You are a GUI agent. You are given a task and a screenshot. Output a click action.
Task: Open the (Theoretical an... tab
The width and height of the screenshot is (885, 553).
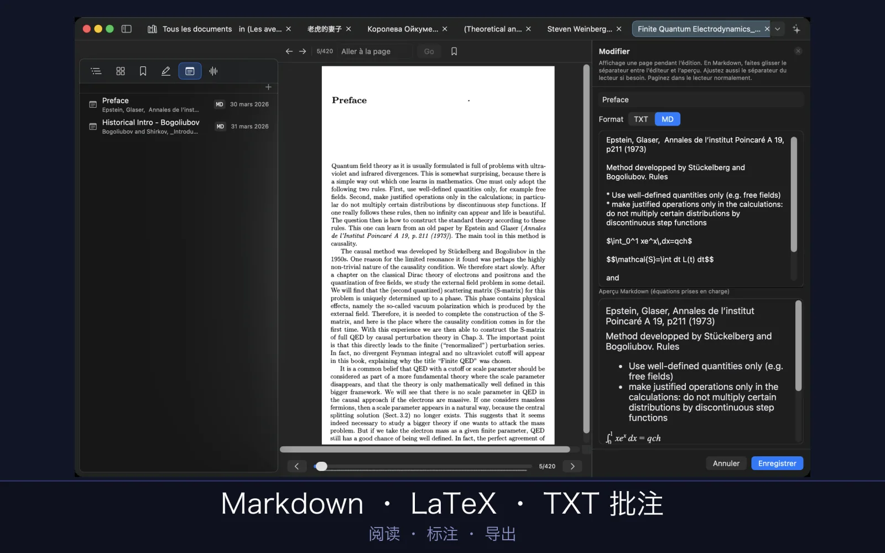pos(493,29)
